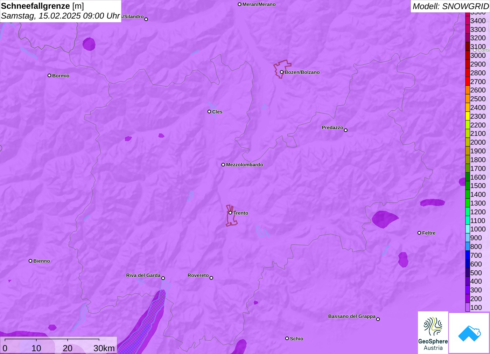Click the 1000 m cyan legend swatch

click(x=468, y=229)
